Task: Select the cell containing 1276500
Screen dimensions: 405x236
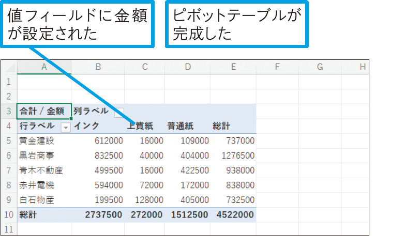Action: click(237, 155)
